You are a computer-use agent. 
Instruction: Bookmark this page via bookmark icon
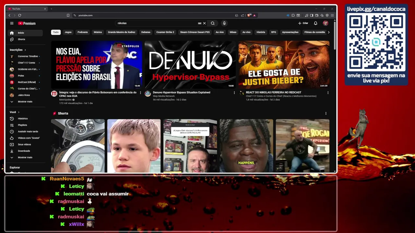68,15
